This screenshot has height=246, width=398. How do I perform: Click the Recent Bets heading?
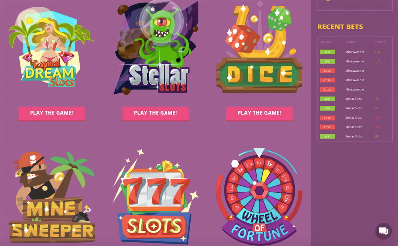tap(340, 27)
